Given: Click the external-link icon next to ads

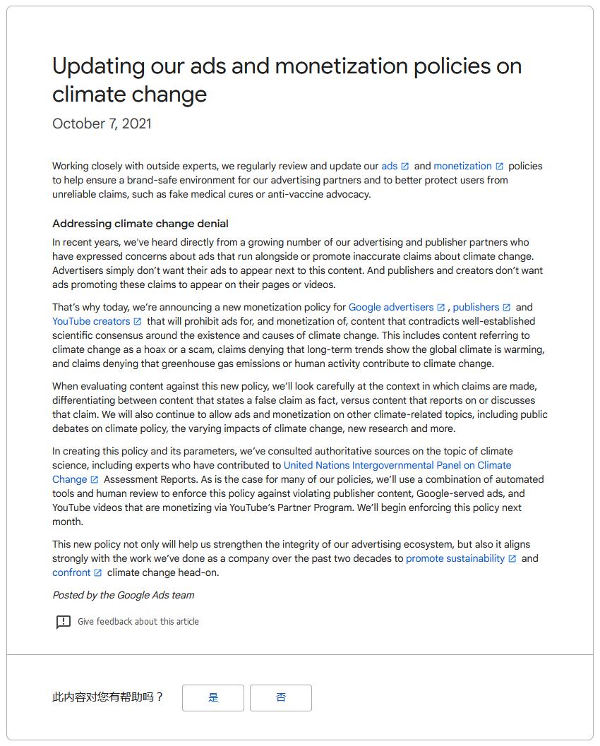Looking at the screenshot, I should [405, 167].
